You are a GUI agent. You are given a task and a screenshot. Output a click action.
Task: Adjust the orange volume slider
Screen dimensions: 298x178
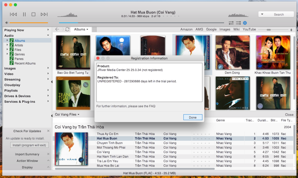pyautogui.click(x=29, y=23)
